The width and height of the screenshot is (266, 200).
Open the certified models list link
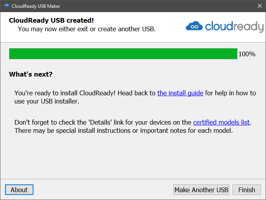pyautogui.click(x=221, y=122)
